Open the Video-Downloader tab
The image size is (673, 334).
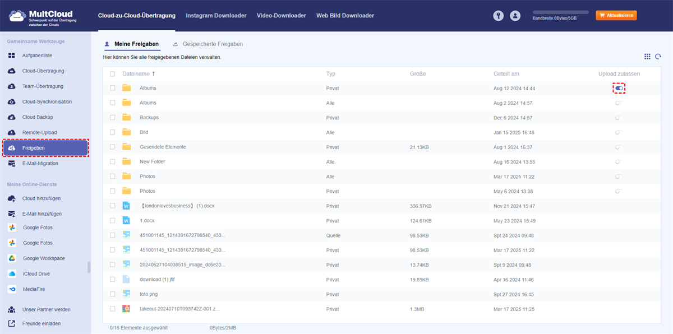(281, 16)
